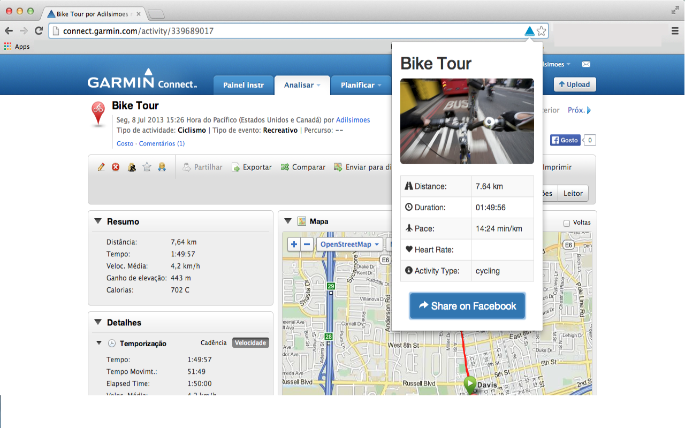
Task: Click the heart icon beside Heart Rate
Action: (x=409, y=249)
